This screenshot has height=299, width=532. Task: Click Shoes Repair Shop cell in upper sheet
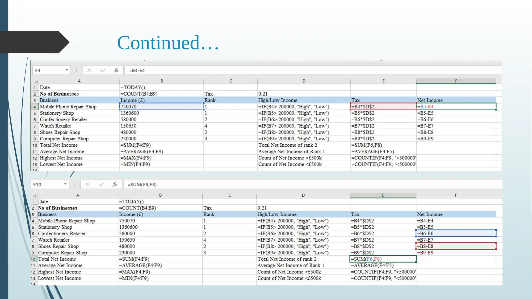[79, 132]
